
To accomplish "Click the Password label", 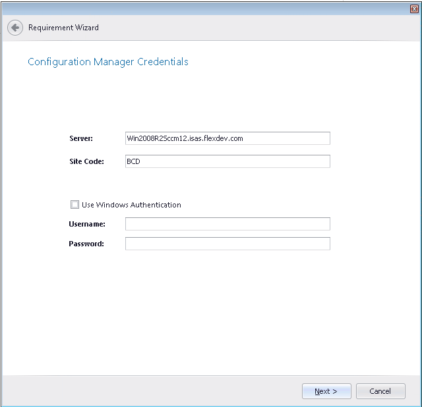I will click(86, 244).
